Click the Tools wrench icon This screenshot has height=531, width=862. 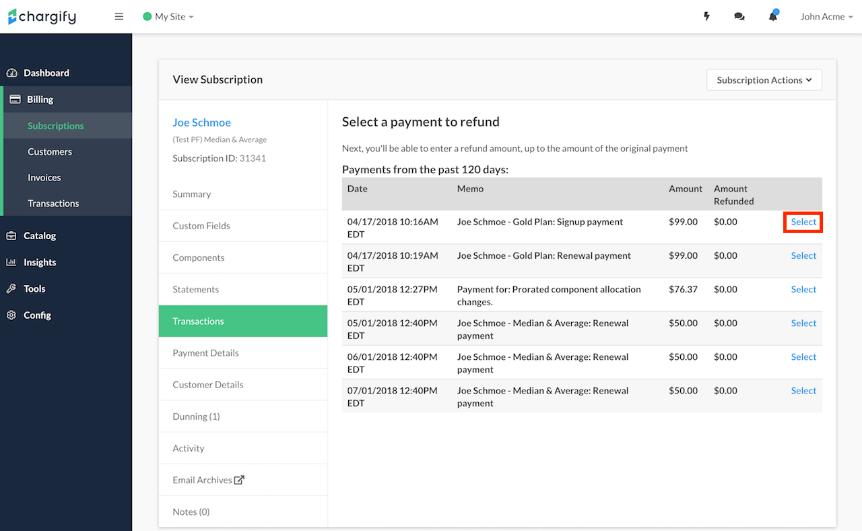(11, 288)
